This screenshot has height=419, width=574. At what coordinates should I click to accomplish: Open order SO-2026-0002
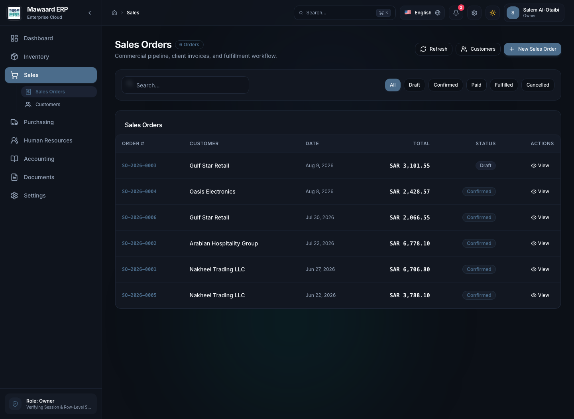[139, 243]
